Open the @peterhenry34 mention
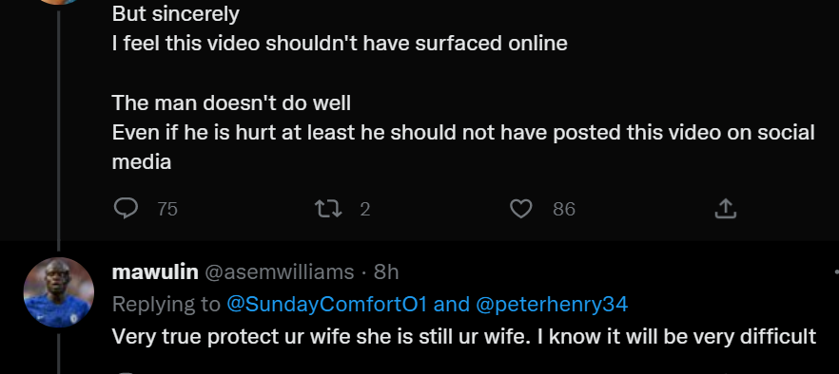The image size is (839, 374). (x=552, y=304)
